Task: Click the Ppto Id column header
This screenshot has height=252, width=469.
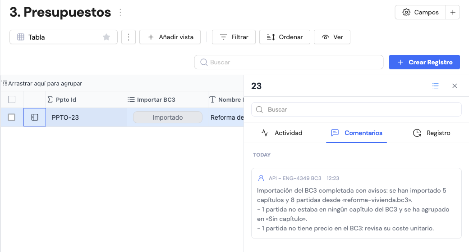Action: click(87, 99)
